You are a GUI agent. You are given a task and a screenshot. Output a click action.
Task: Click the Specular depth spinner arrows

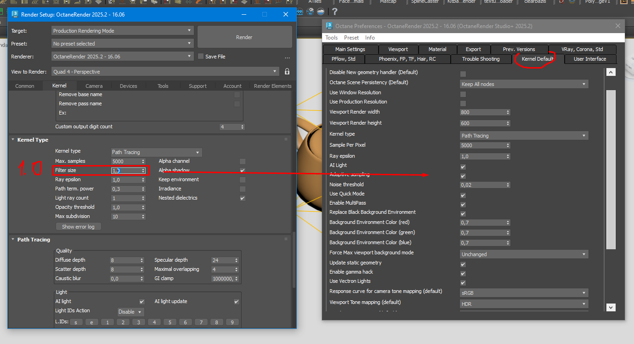coord(237,260)
